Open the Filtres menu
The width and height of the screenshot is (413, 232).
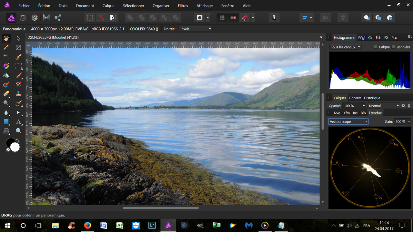click(183, 6)
